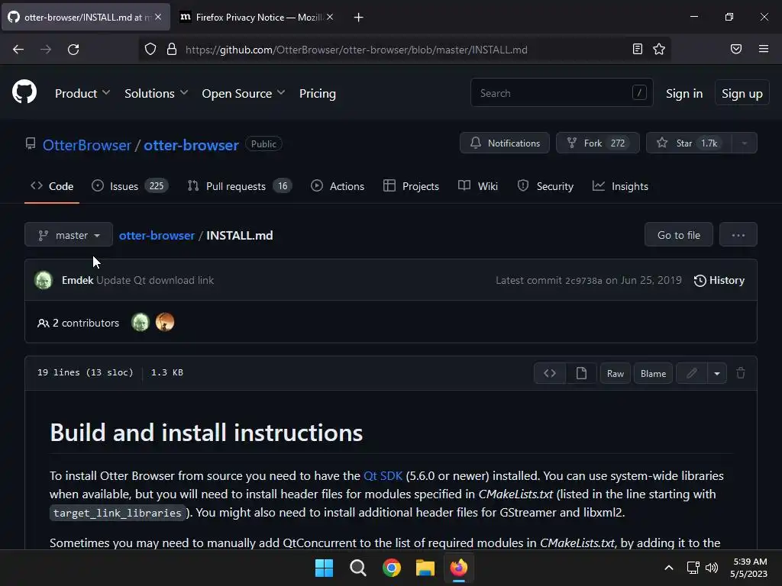Open the OtterBrowser owner link

[x=87, y=145]
